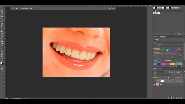Open search via the magnifier icon
Screen dimensions: 185x104
tap(110, 8)
